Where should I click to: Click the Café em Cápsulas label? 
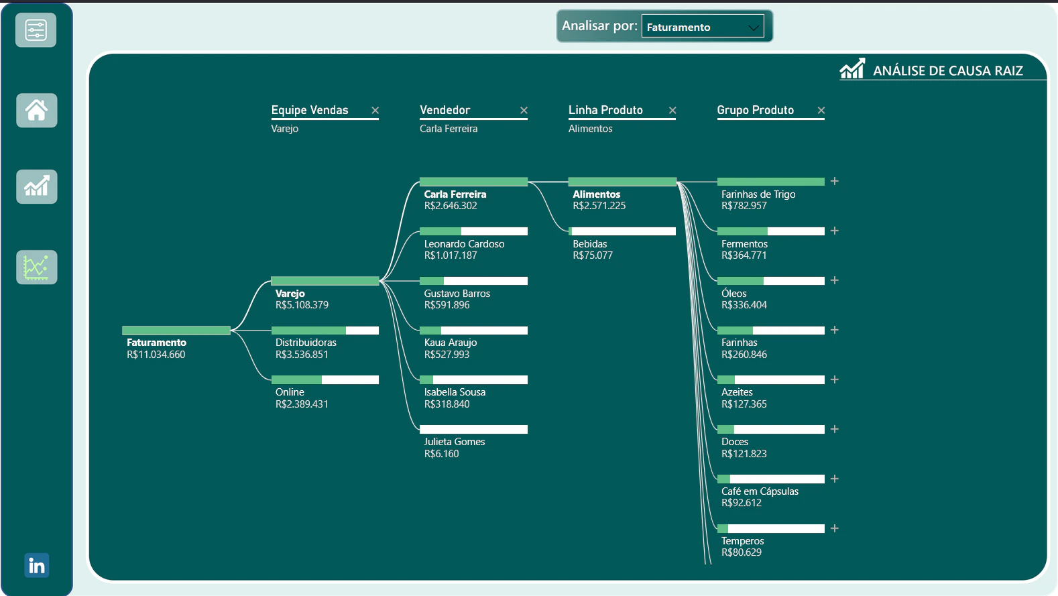point(760,491)
